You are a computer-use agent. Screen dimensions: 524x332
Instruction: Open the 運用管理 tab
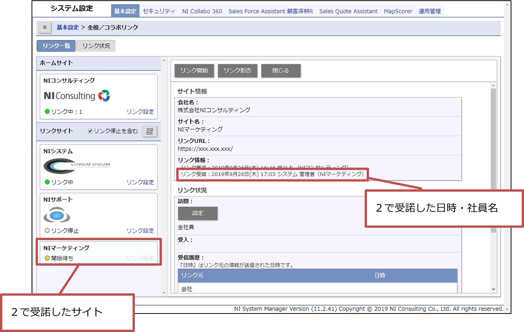click(x=430, y=11)
